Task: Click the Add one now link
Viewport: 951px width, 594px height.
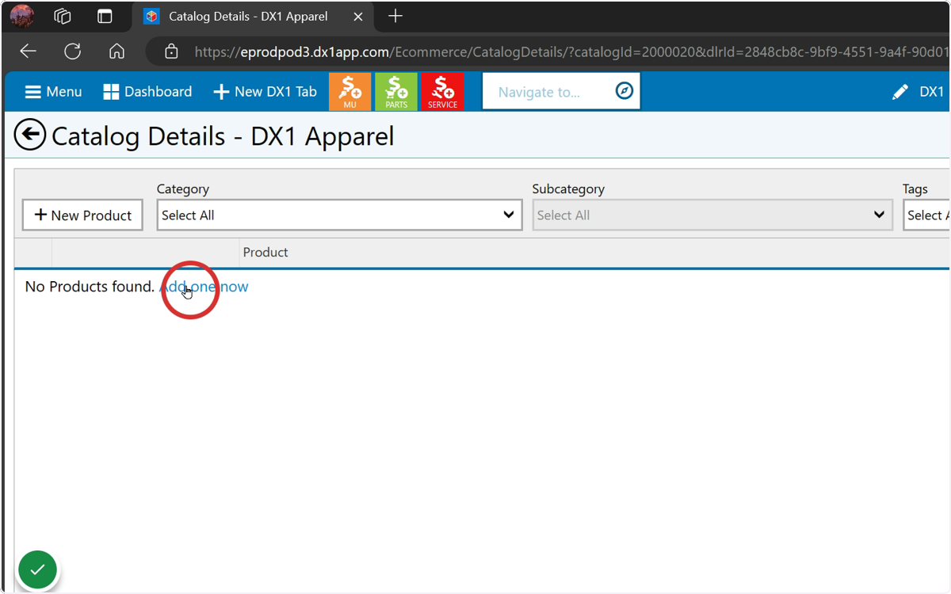Action: [204, 287]
